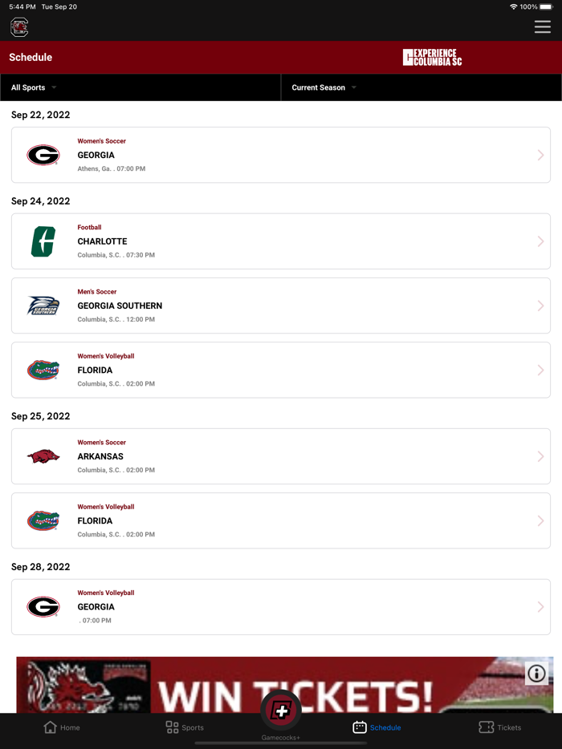562x749 pixels.
Task: Tap the Georgia Southern men's soccer entry
Action: [281, 306]
